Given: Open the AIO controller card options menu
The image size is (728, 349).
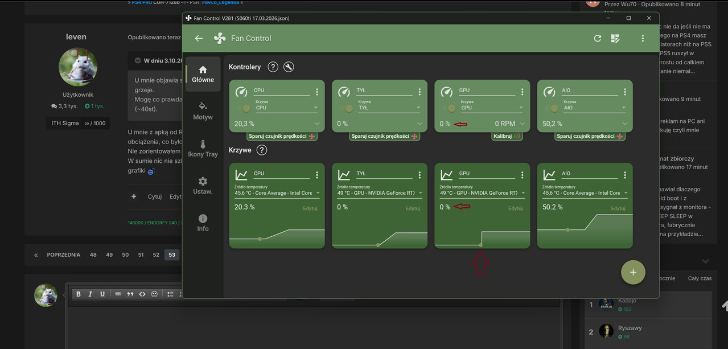Looking at the screenshot, I should click(x=625, y=92).
